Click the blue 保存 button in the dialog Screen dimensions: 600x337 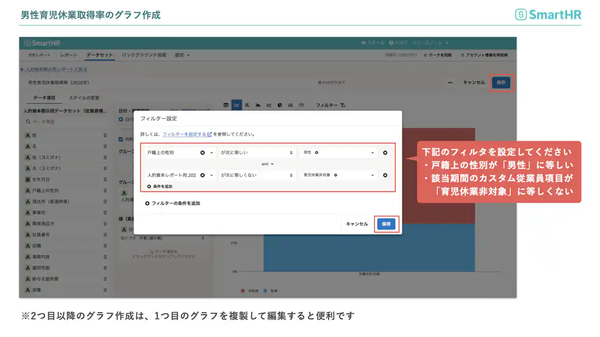coord(386,224)
